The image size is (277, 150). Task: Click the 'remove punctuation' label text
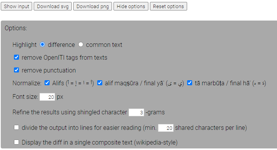point(49,70)
